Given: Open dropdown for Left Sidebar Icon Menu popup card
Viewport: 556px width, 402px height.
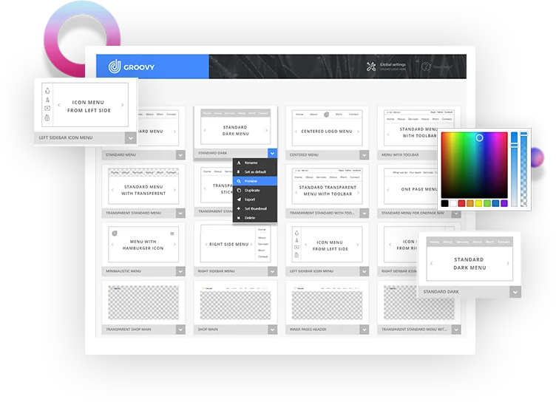Looking at the screenshot, I should point(130,138).
